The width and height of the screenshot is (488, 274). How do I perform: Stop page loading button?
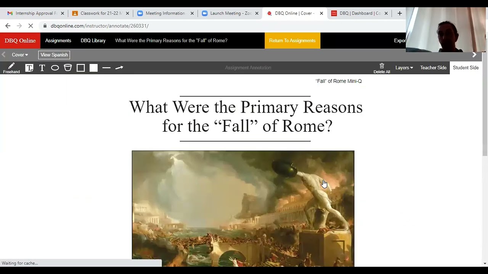point(31,26)
